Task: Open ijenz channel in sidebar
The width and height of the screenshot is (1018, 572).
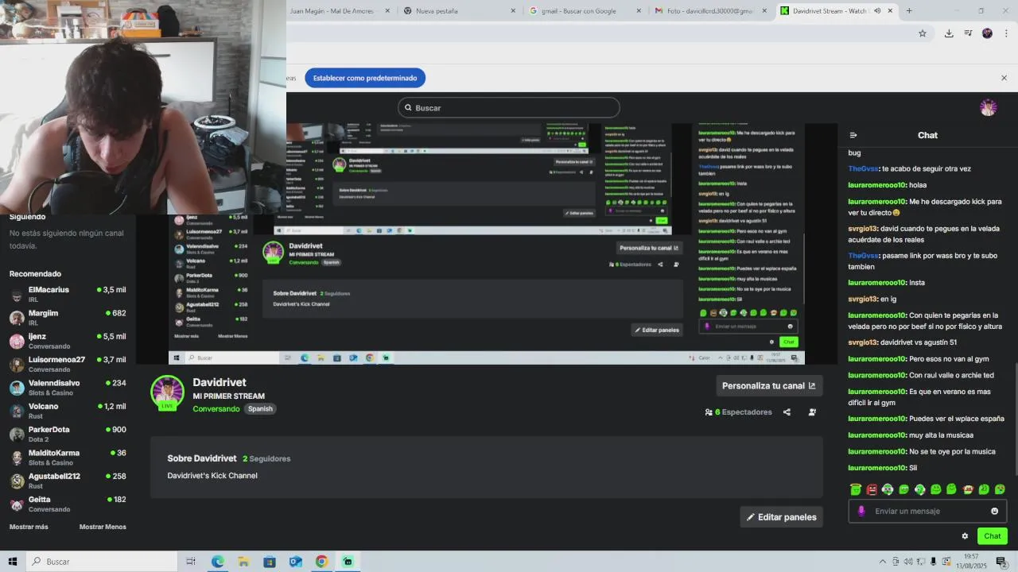Action: [x=68, y=341]
